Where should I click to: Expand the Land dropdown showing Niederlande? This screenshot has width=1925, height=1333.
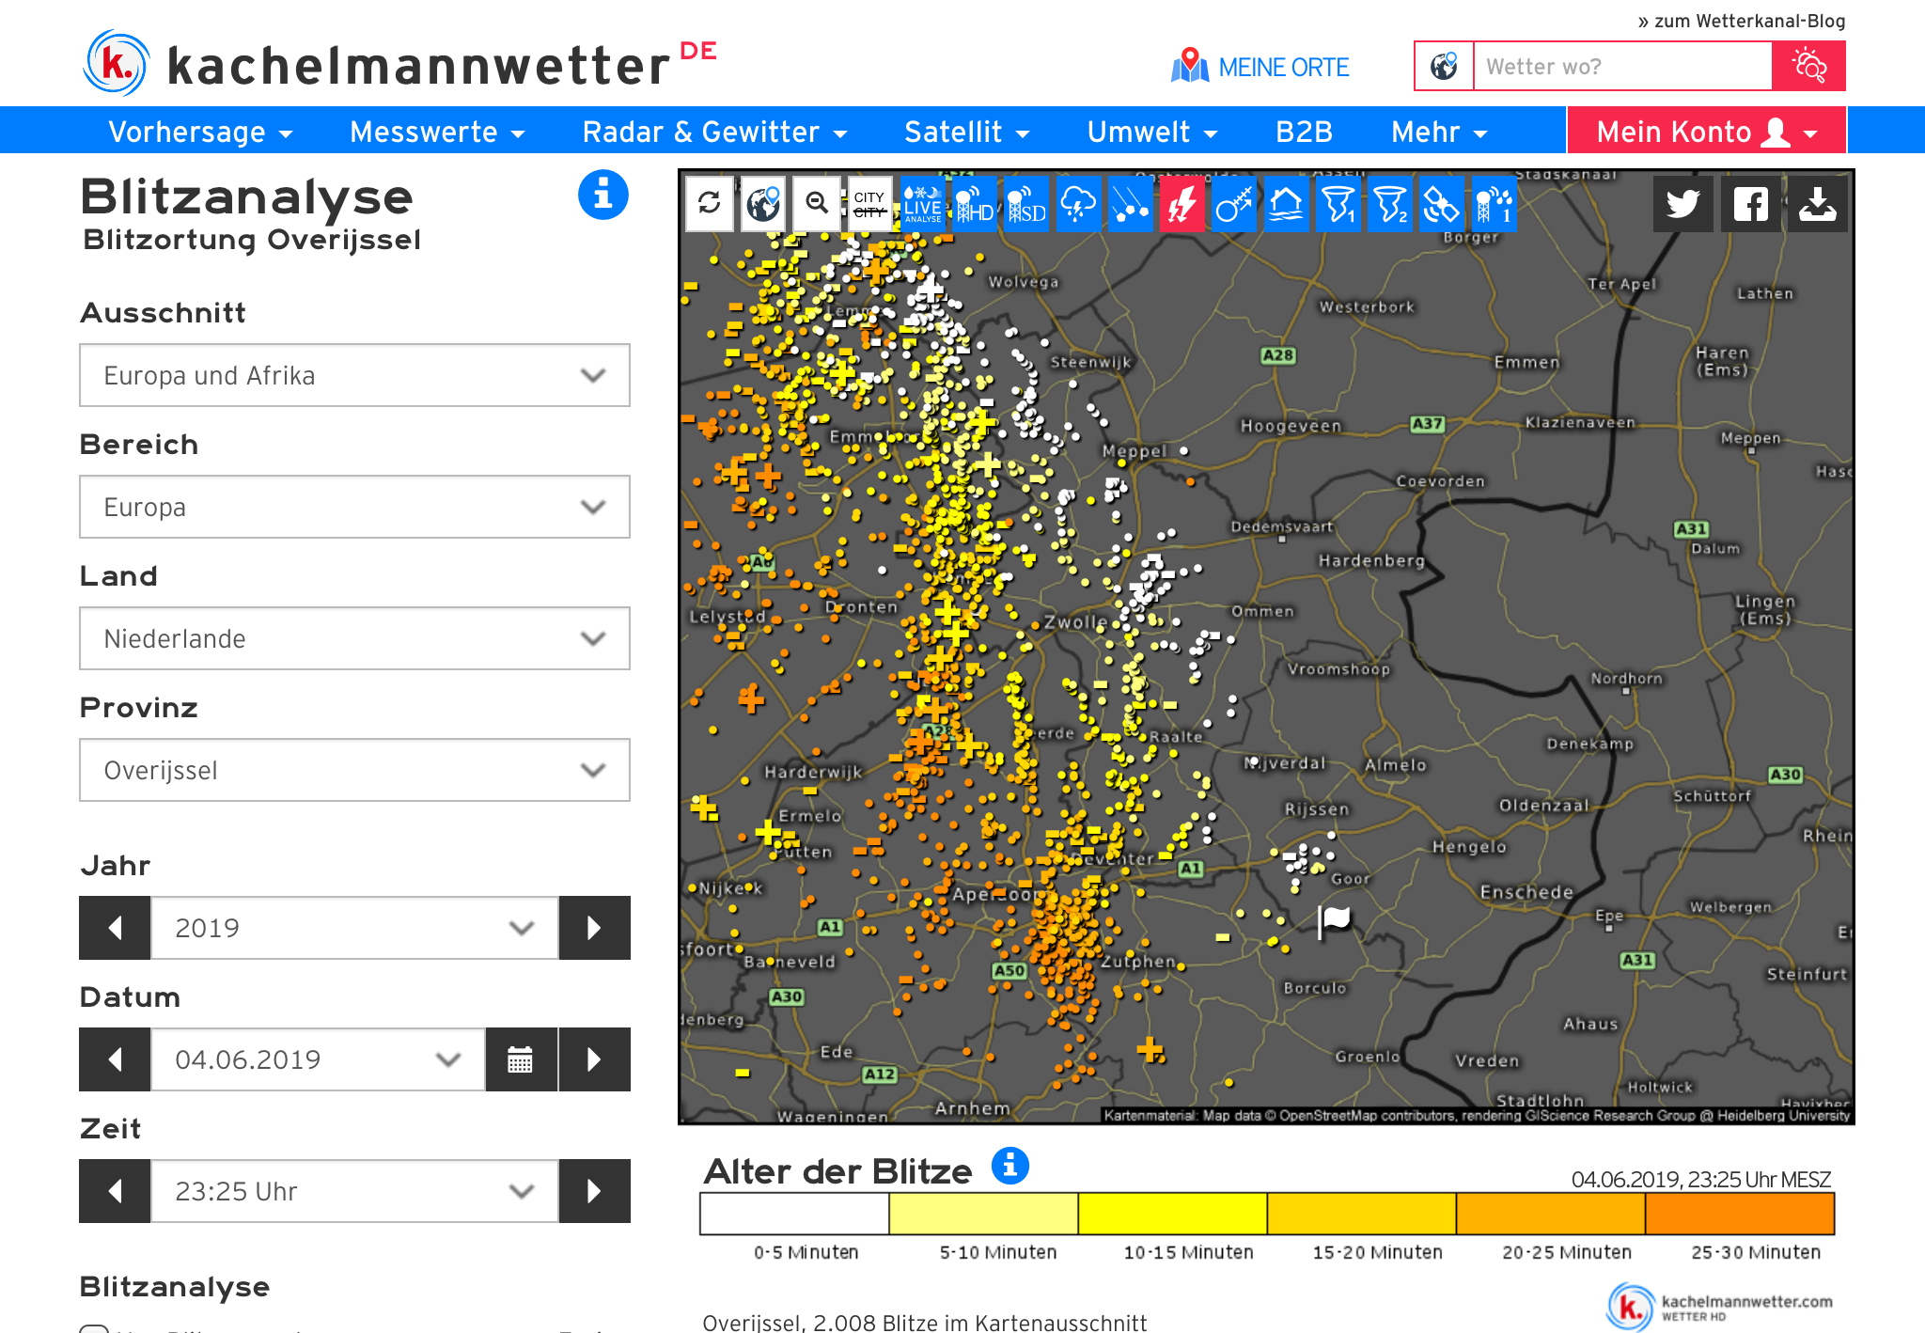(354, 638)
